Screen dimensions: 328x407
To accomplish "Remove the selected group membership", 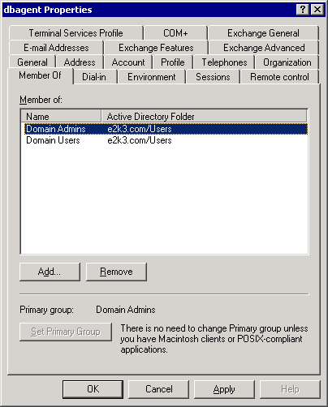I will (x=116, y=272).
